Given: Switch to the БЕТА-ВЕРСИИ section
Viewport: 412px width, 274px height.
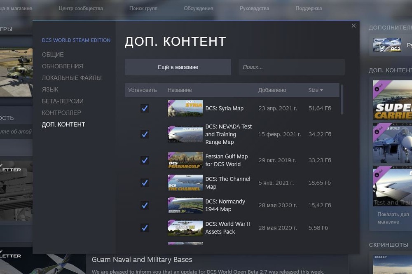Looking at the screenshot, I should tap(63, 101).
